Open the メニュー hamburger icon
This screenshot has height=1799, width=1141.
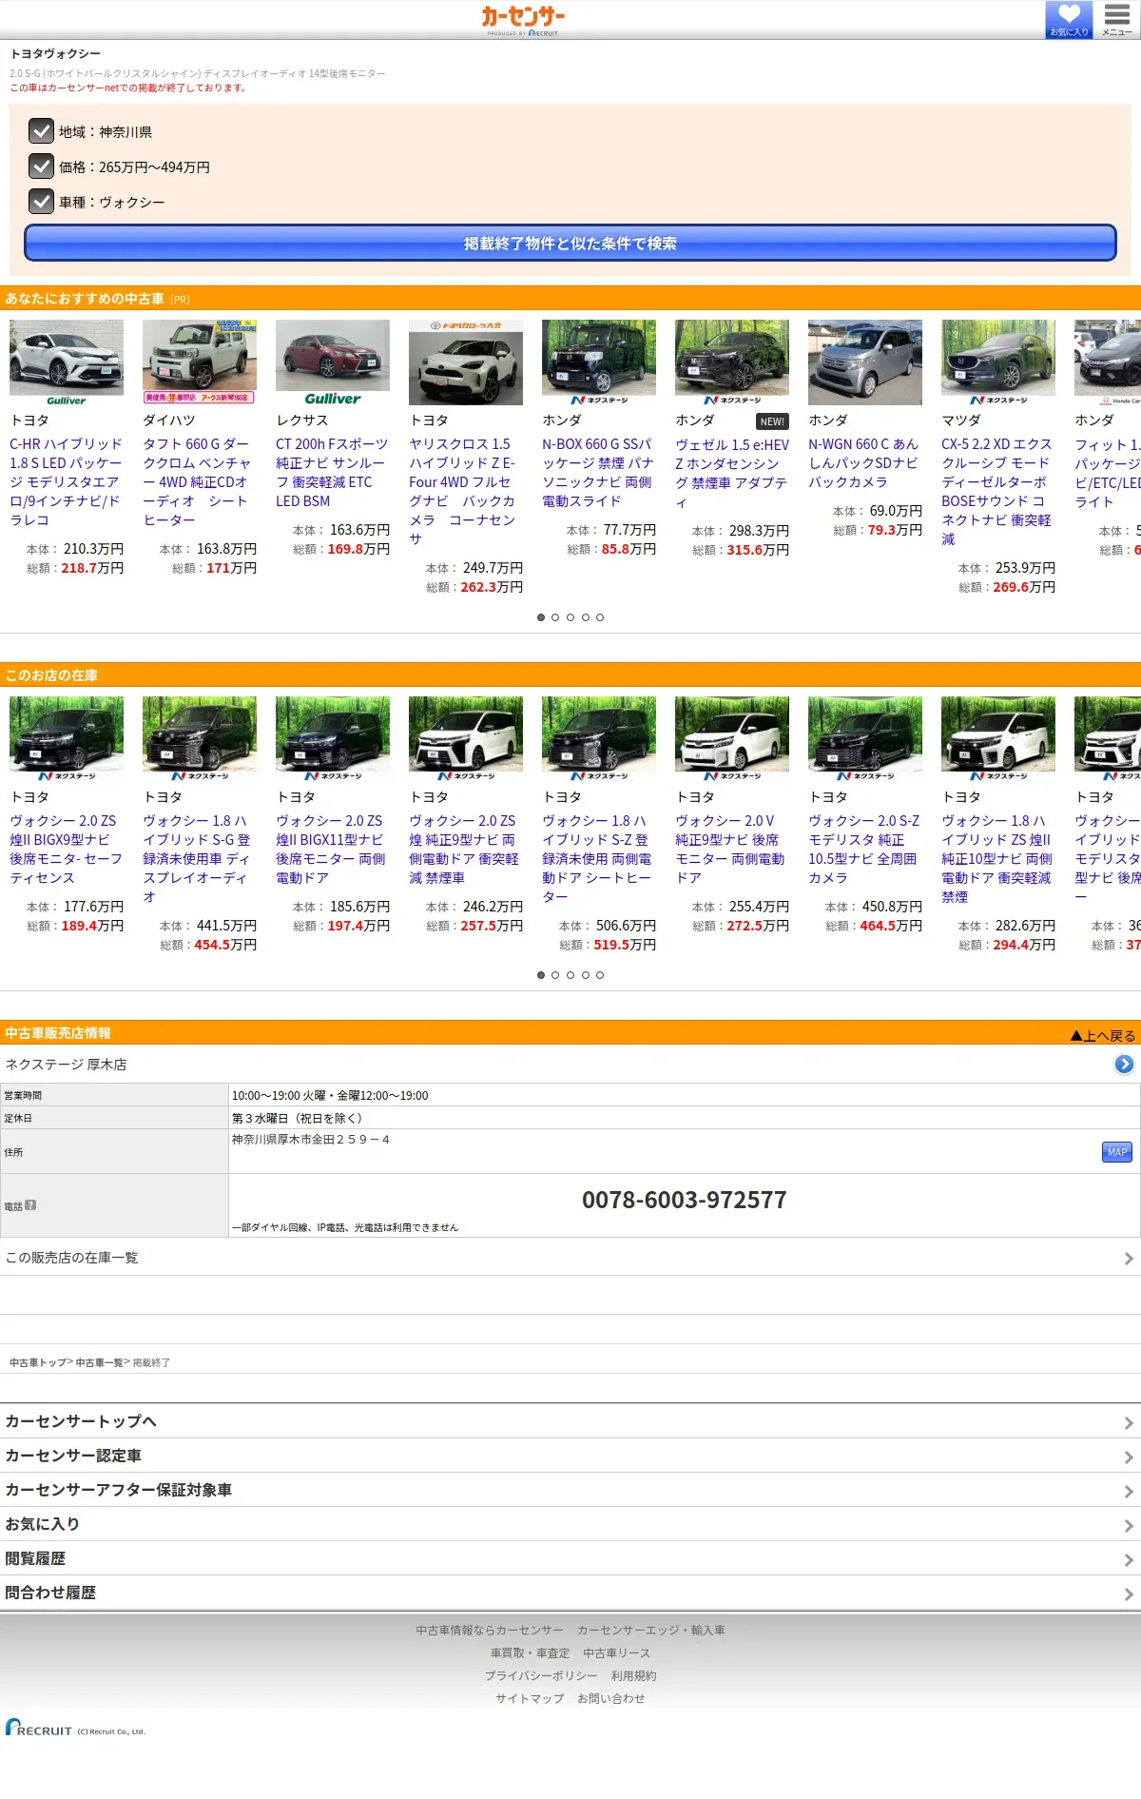tap(1117, 19)
